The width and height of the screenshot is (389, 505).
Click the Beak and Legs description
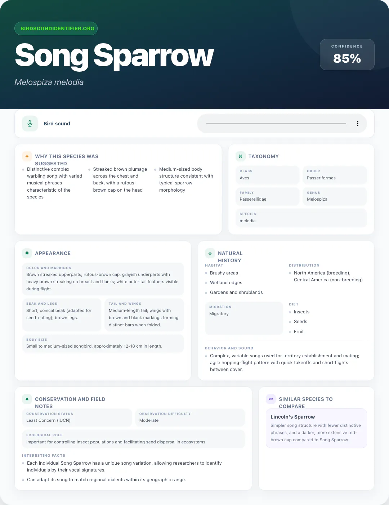59,314
